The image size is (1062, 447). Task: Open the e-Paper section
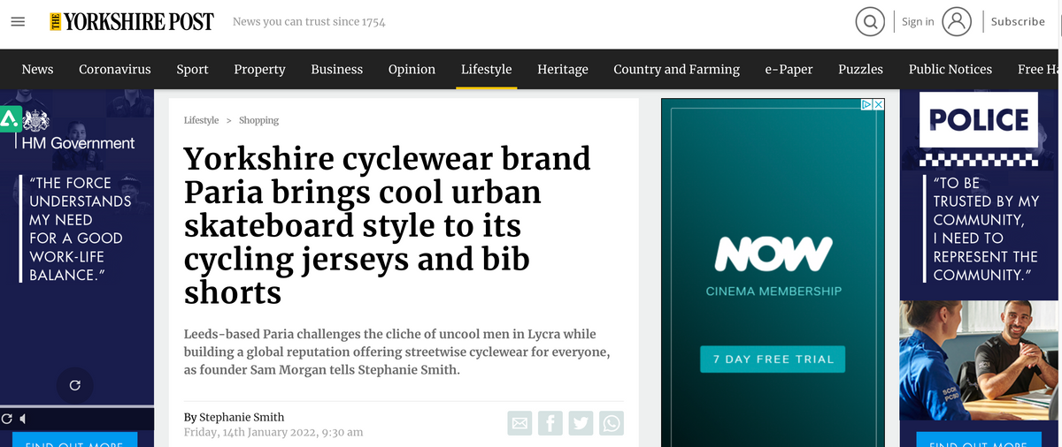coord(789,69)
